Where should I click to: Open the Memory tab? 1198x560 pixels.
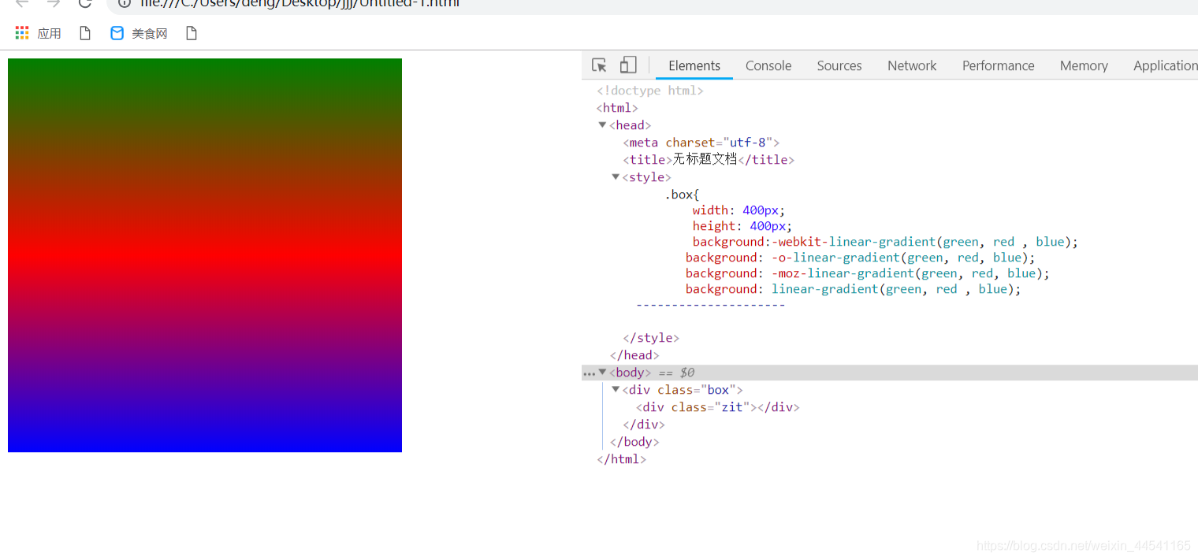click(1084, 65)
